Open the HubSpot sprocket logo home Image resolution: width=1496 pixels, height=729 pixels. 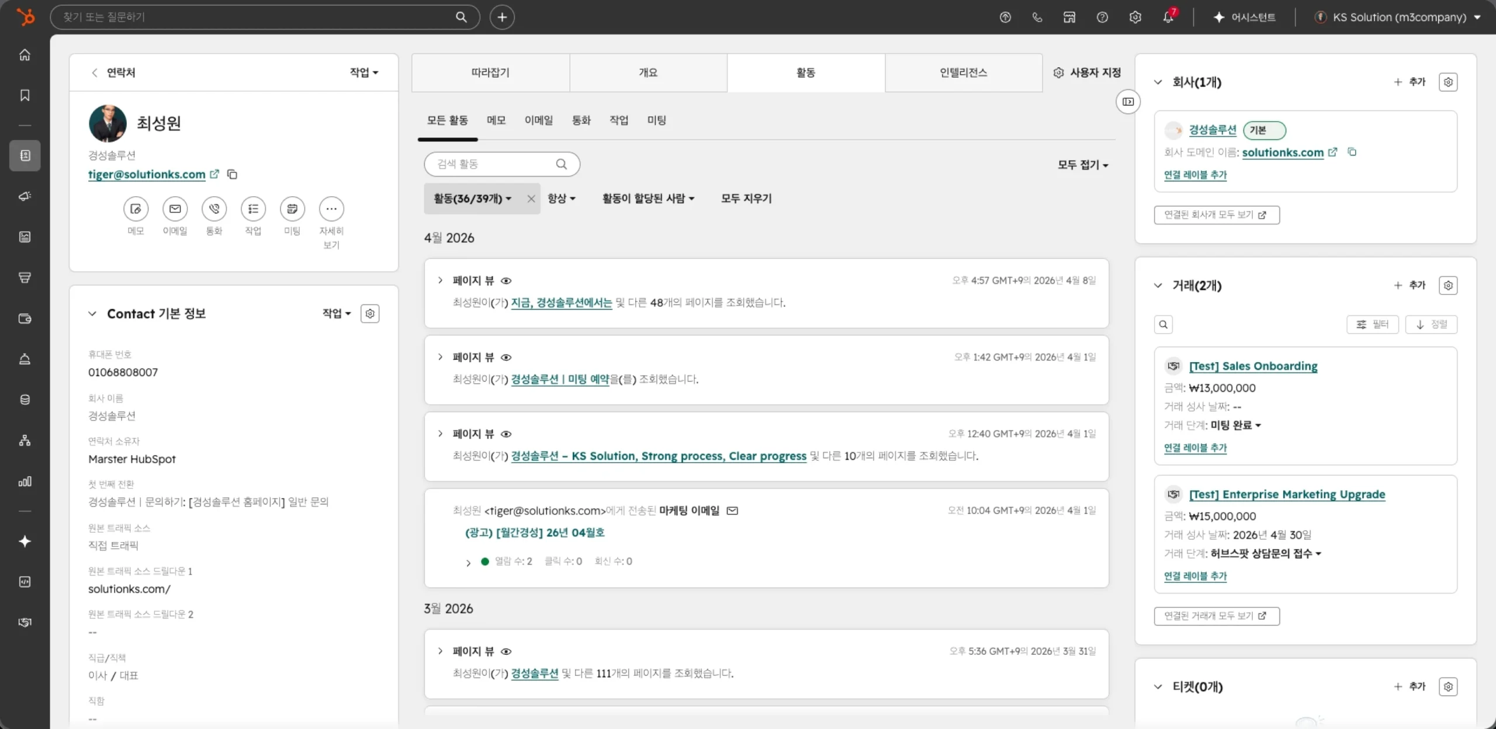pyautogui.click(x=25, y=17)
